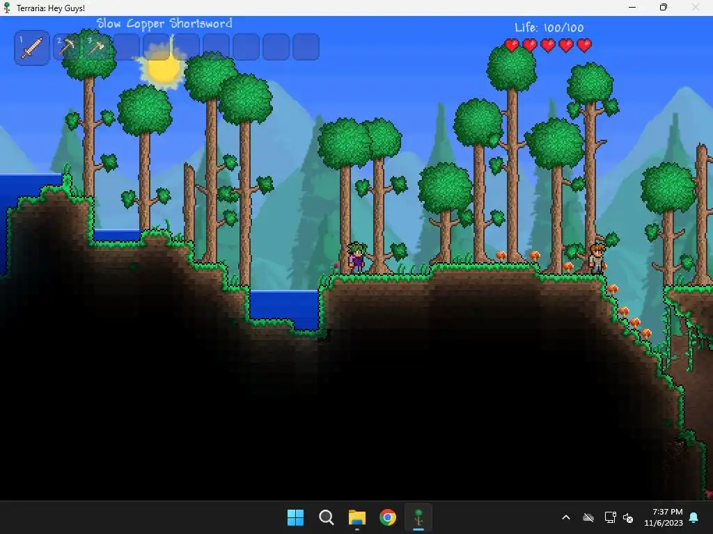Click the Terraria icon in the title bar
The height and width of the screenshot is (534, 713).
[7, 8]
